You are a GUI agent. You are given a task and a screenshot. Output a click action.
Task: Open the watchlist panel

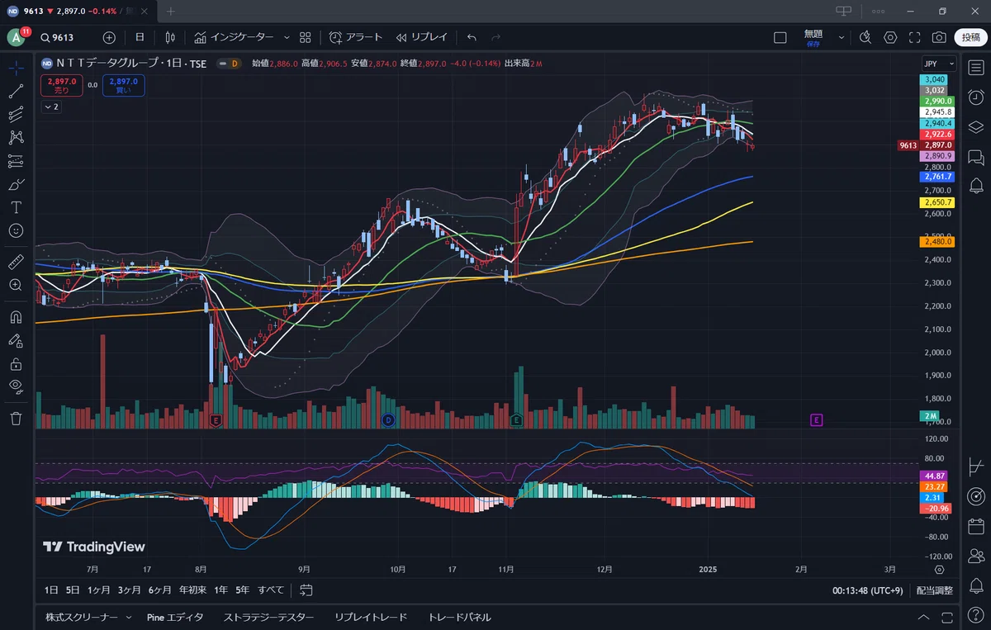(976, 68)
